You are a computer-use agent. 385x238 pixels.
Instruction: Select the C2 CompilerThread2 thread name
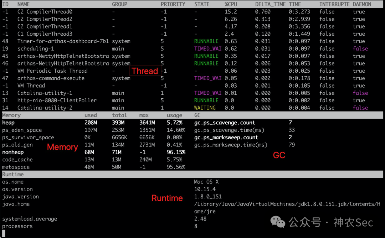click(45, 19)
